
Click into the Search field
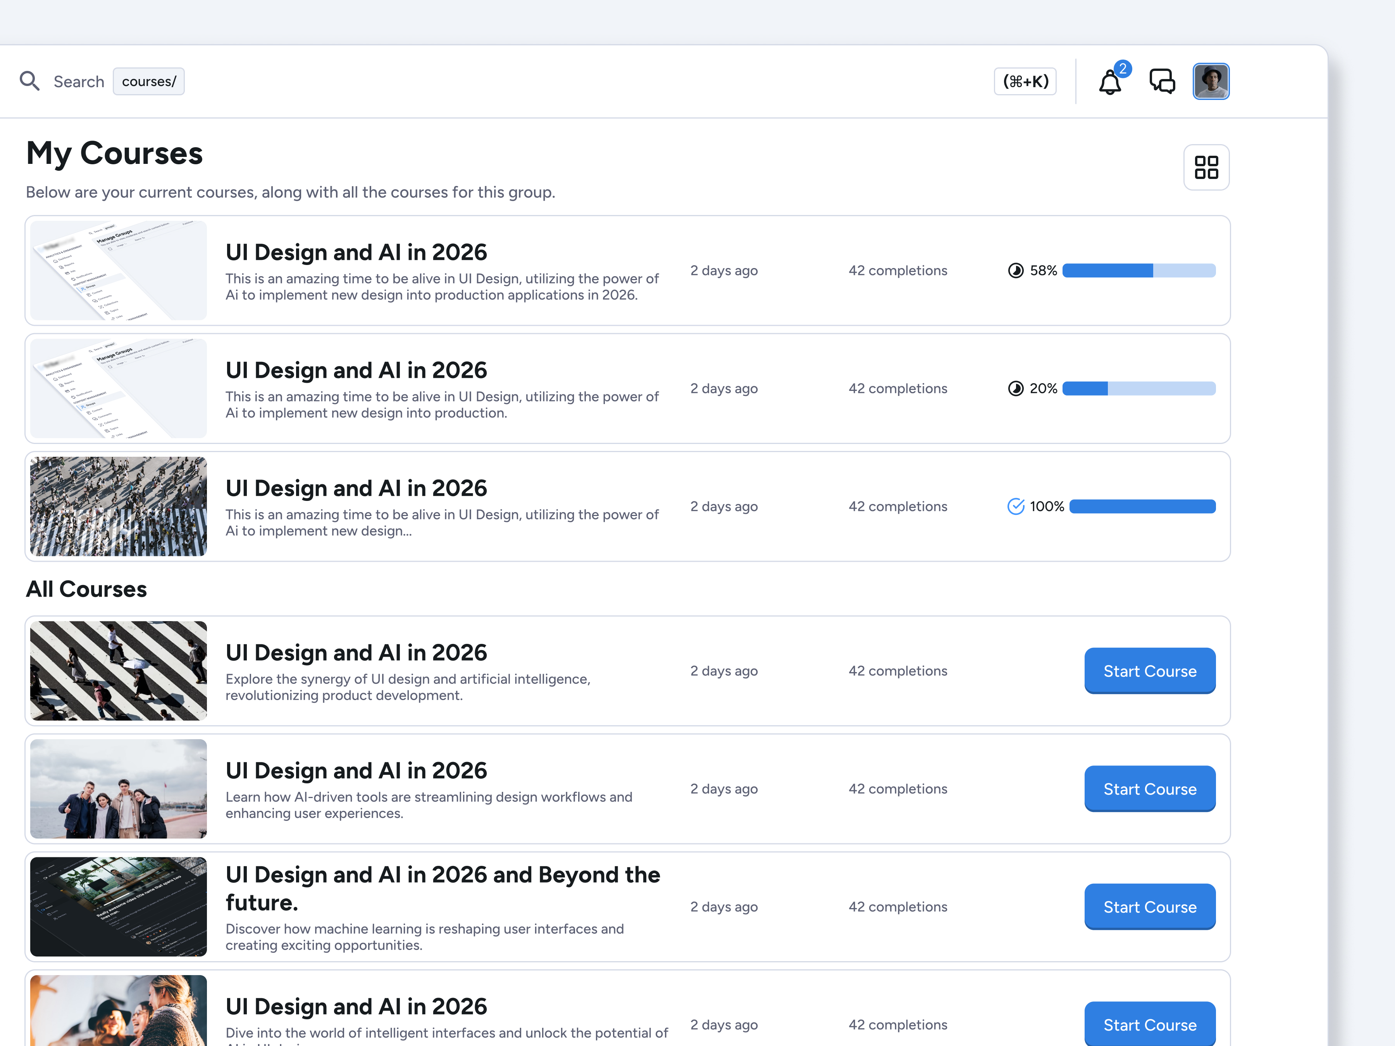pyautogui.click(x=79, y=81)
